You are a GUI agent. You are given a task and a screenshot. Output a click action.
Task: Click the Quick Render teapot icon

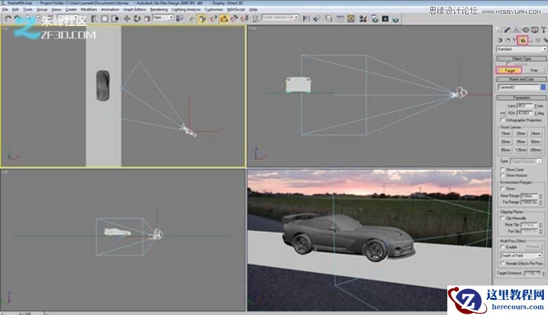pyautogui.click(x=395, y=19)
